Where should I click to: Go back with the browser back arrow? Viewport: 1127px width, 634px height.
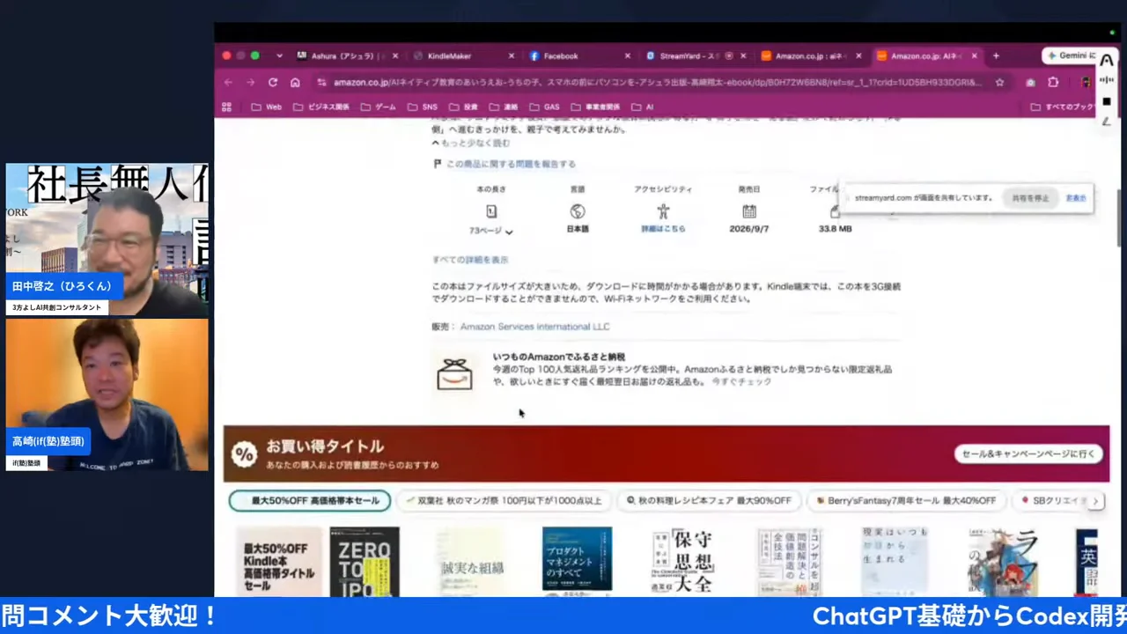[228, 82]
